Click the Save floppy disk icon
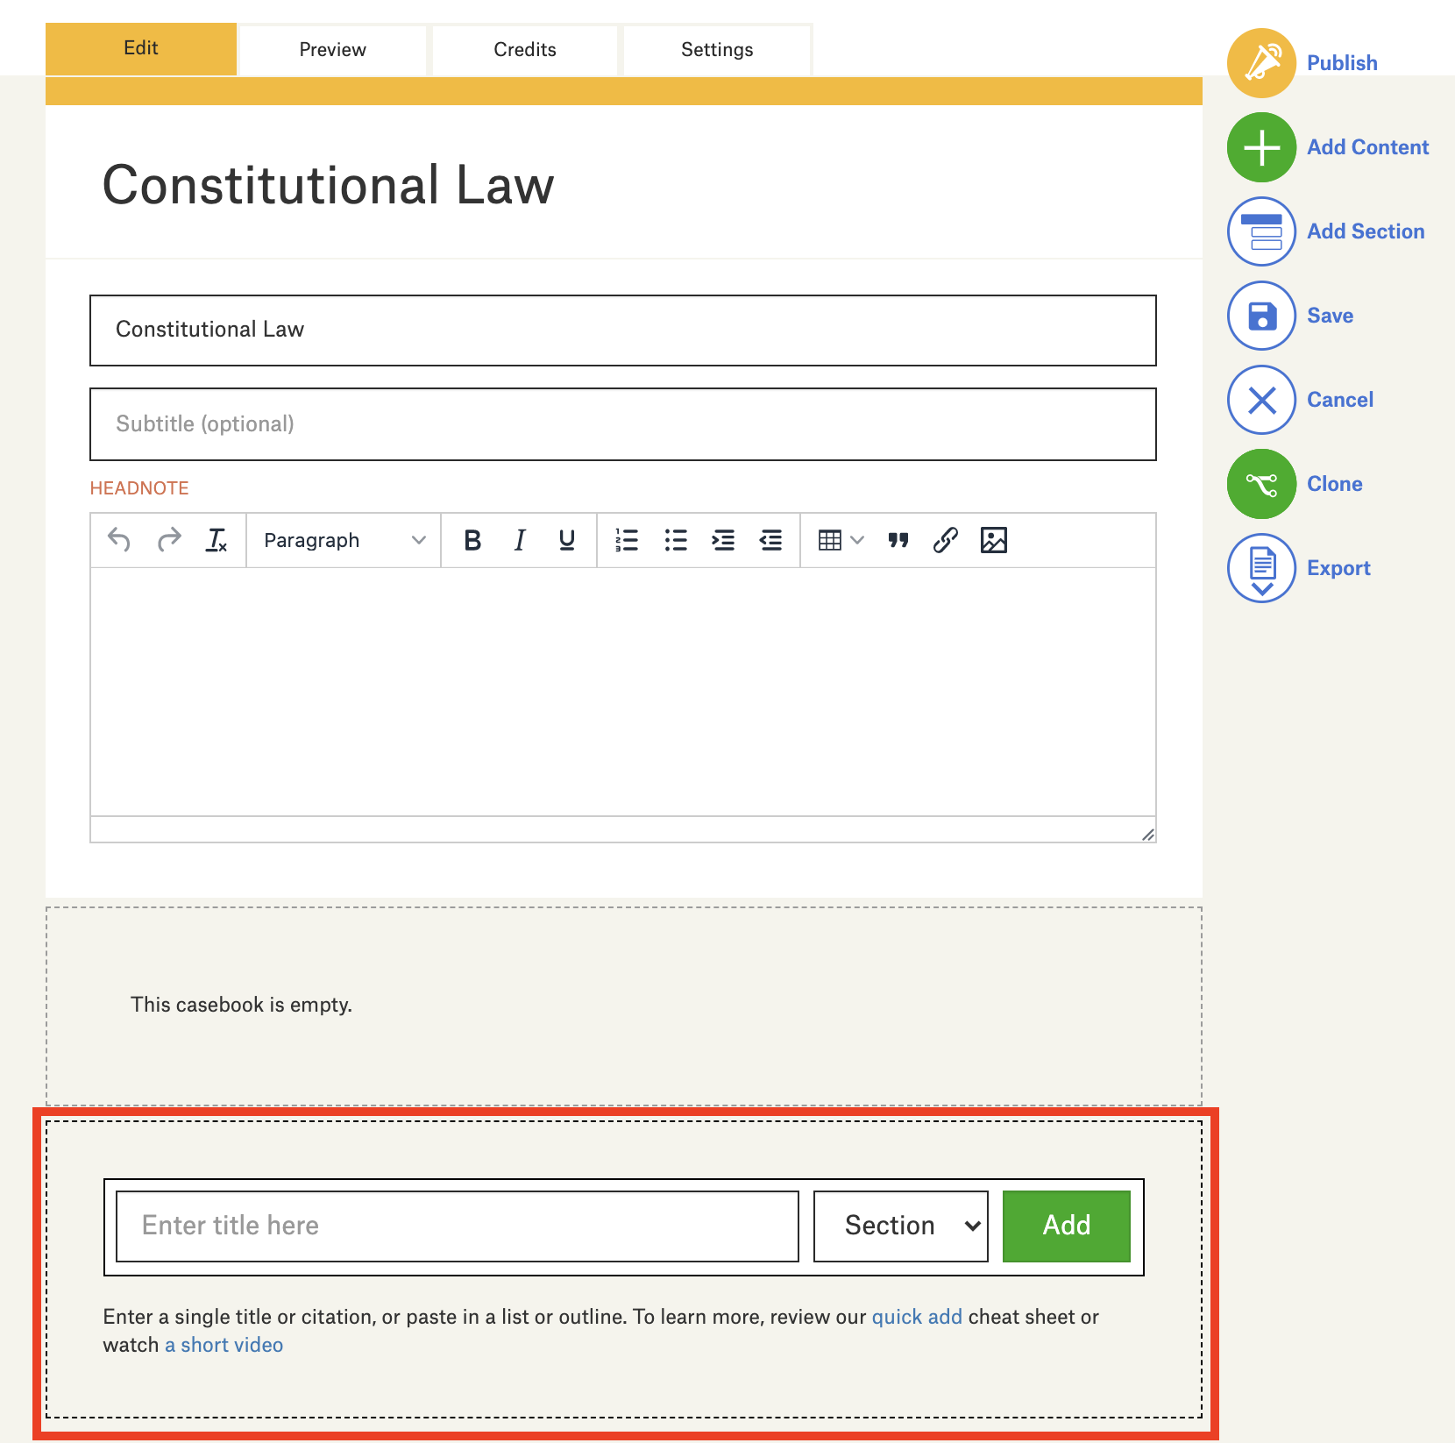Image resolution: width=1455 pixels, height=1443 pixels. point(1261,316)
